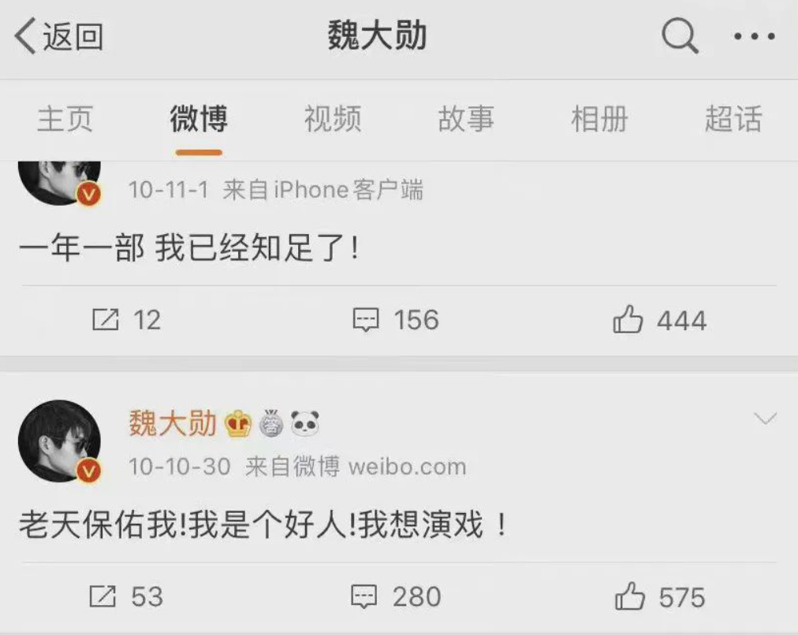Like the post with 444 likes
Screen dimensions: 798x635
659,321
